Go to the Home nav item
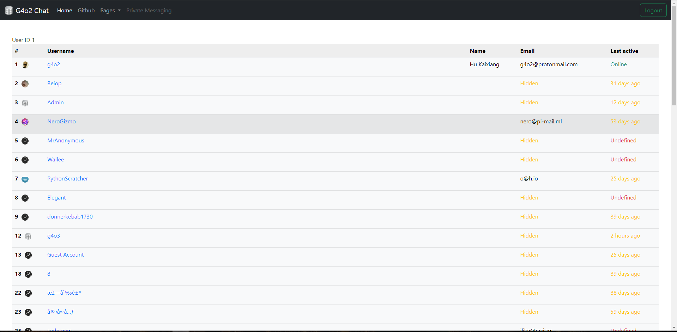 pyautogui.click(x=65, y=11)
